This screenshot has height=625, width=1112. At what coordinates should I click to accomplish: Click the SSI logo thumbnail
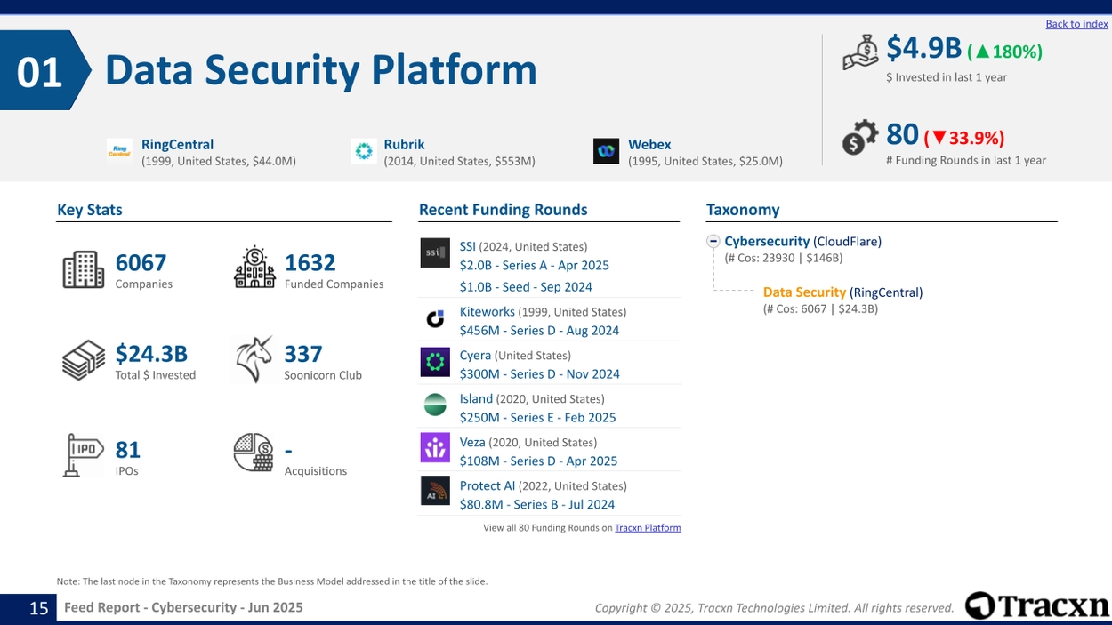point(435,253)
